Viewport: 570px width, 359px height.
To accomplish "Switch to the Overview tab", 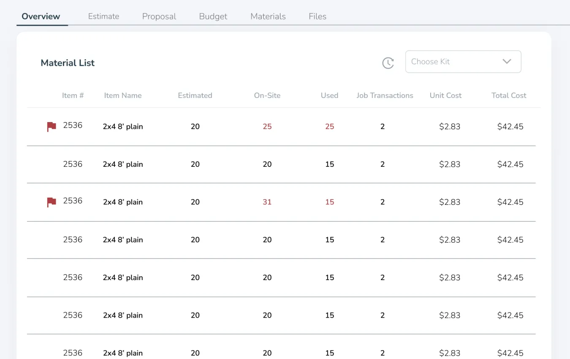I will 41,16.
